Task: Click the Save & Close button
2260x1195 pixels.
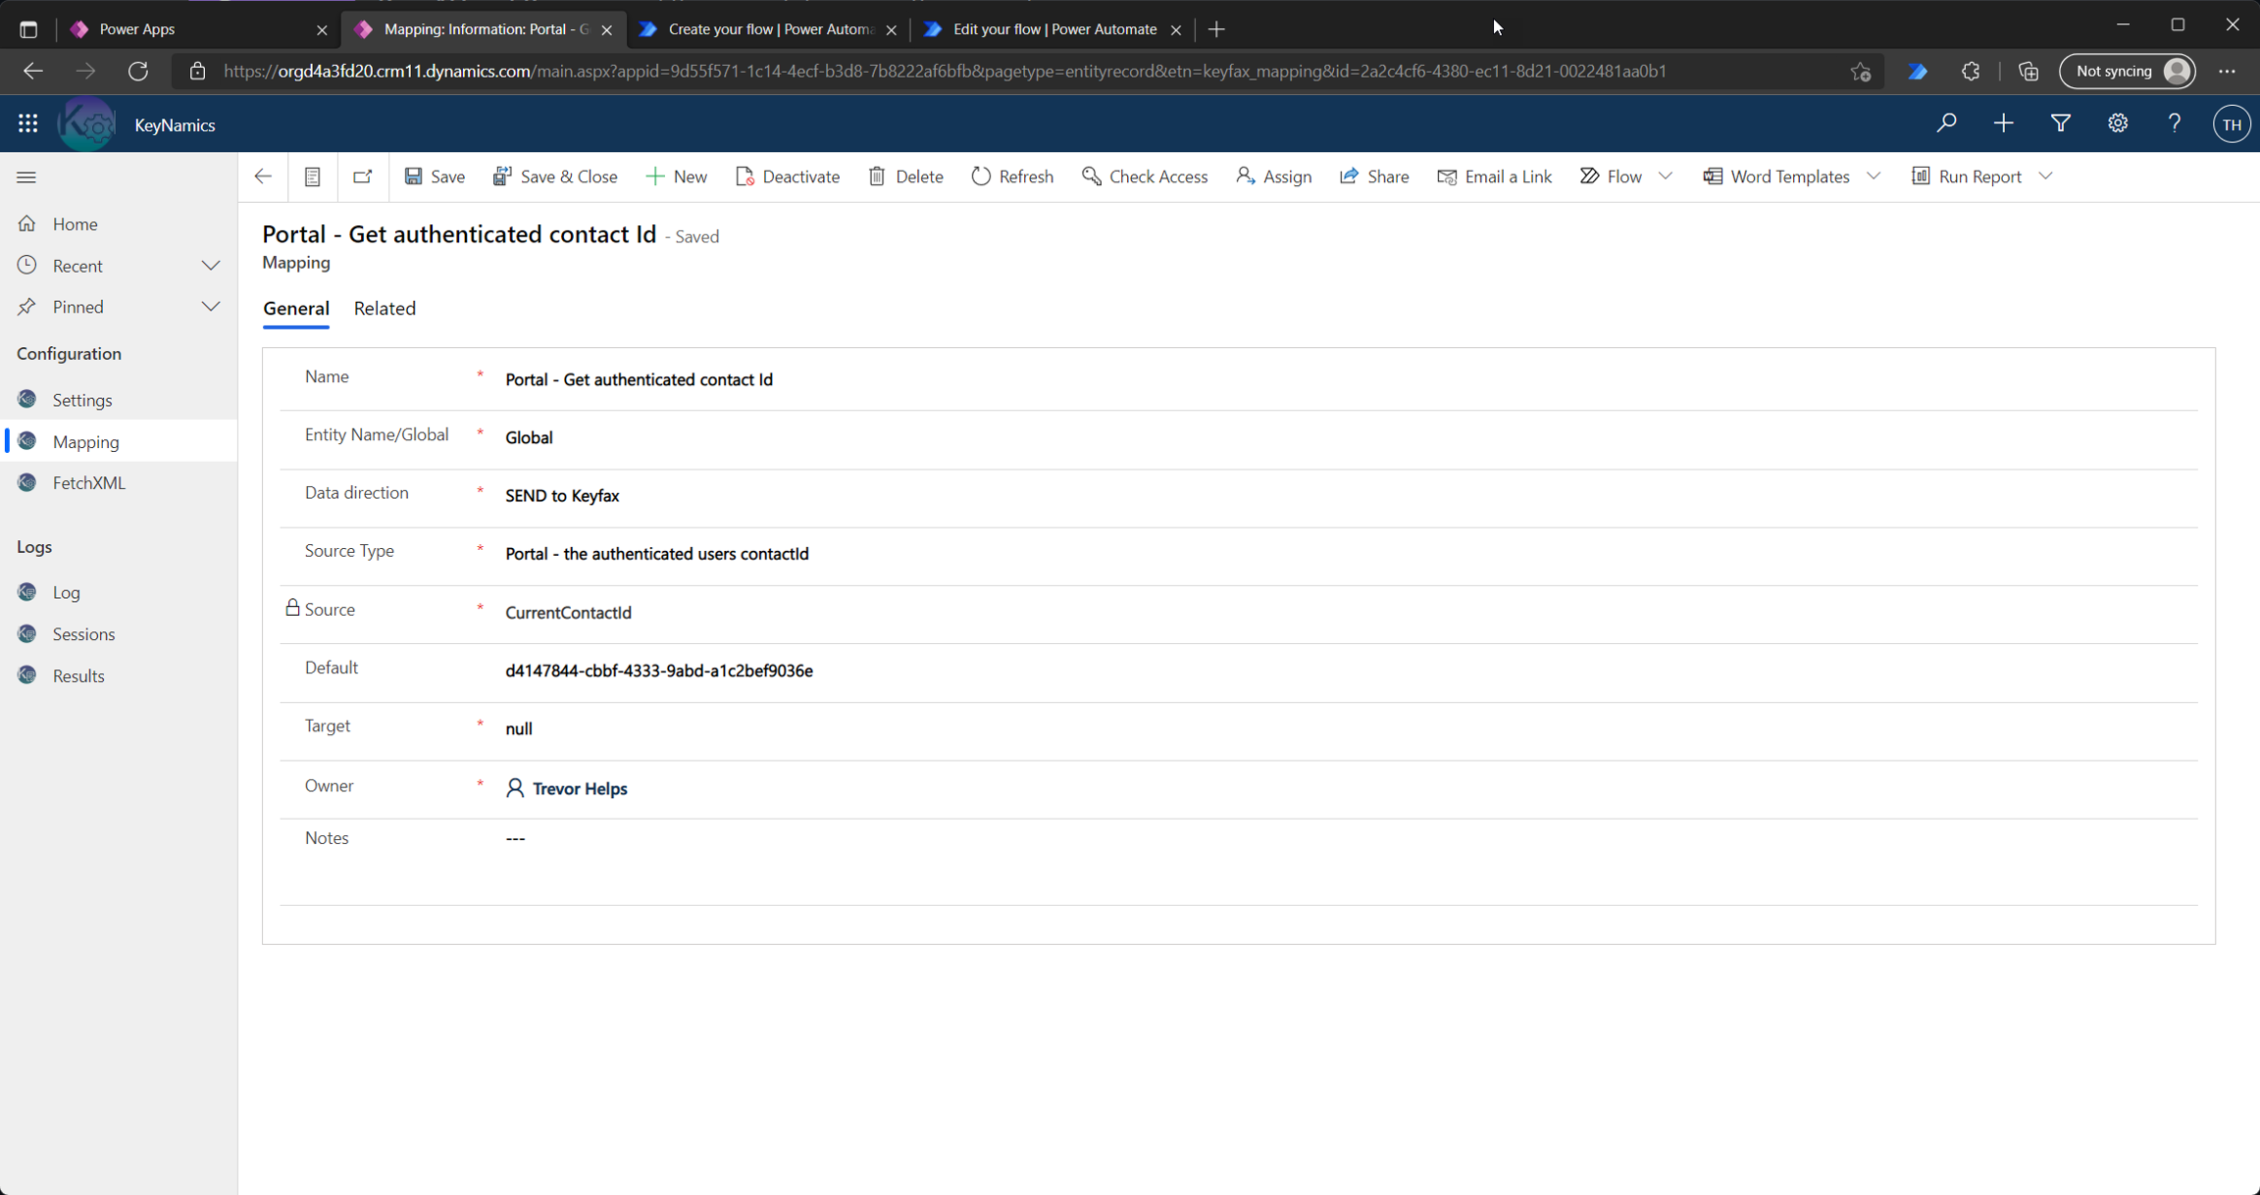Action: click(x=555, y=176)
